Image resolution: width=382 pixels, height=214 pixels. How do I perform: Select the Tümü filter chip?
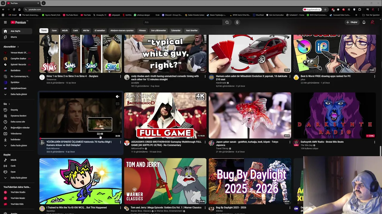(x=44, y=30)
